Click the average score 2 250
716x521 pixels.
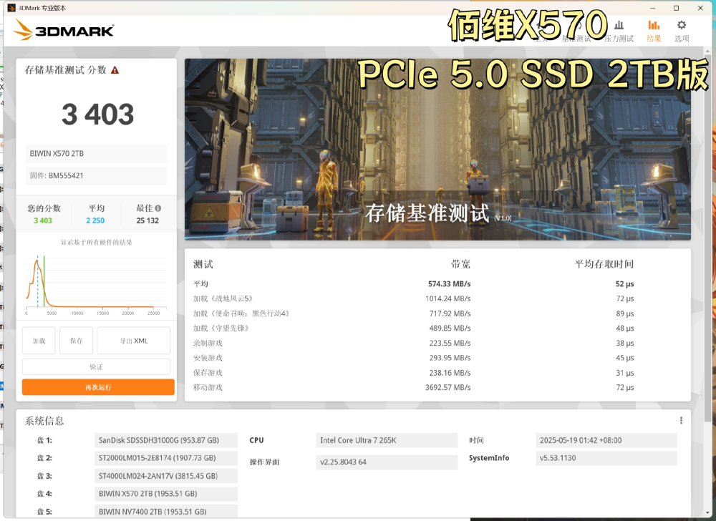[x=95, y=220]
